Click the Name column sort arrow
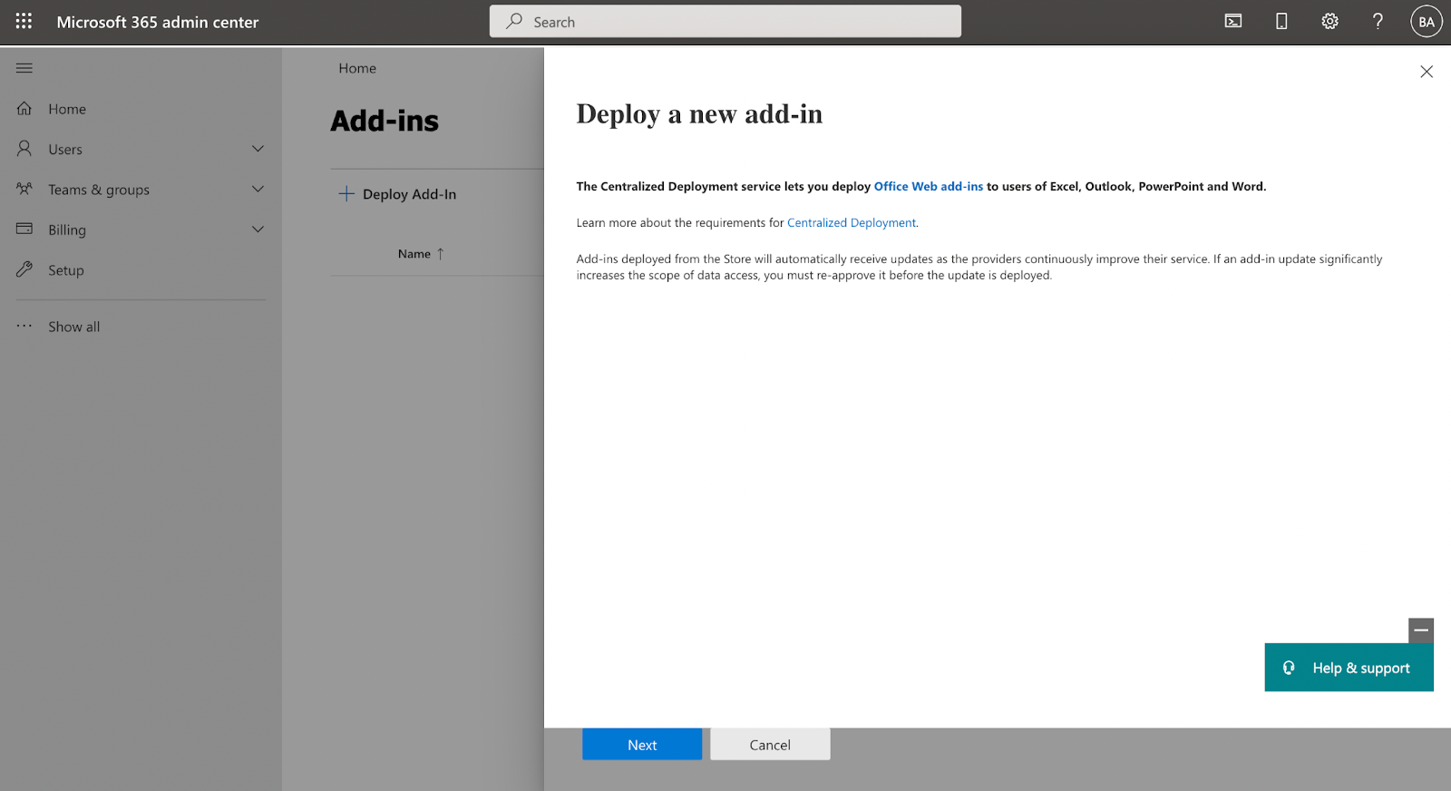1451x791 pixels. point(441,254)
